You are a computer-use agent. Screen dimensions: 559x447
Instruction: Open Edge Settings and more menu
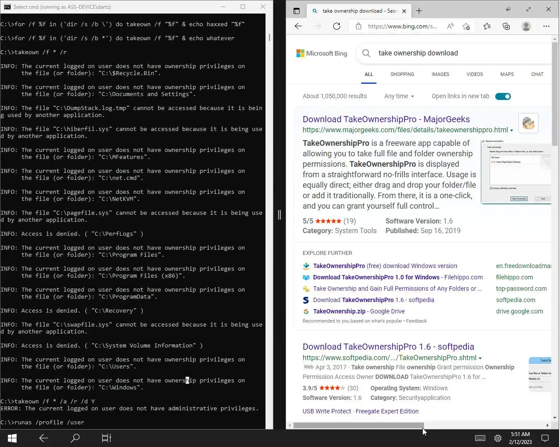click(546, 26)
